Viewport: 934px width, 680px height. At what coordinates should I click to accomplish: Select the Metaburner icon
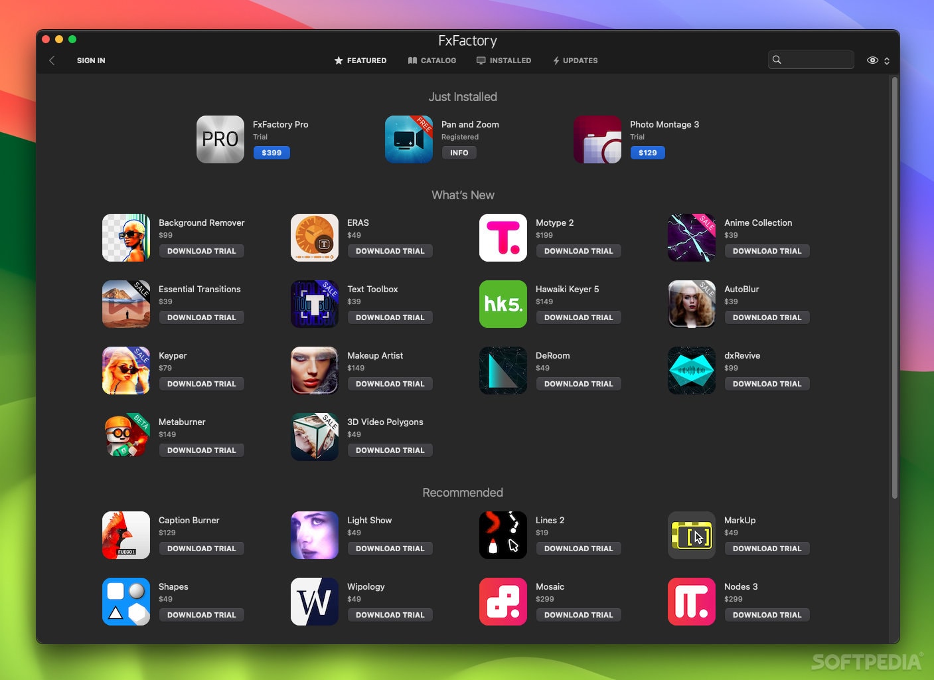(126, 437)
